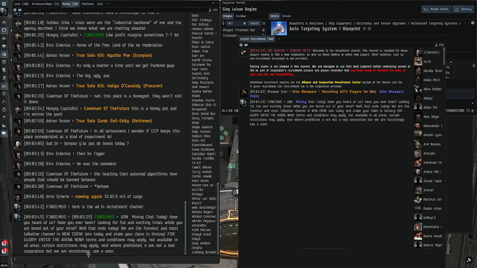This screenshot has width=477, height=268.
Task: Open the Multibuy button
Action: (463, 9)
